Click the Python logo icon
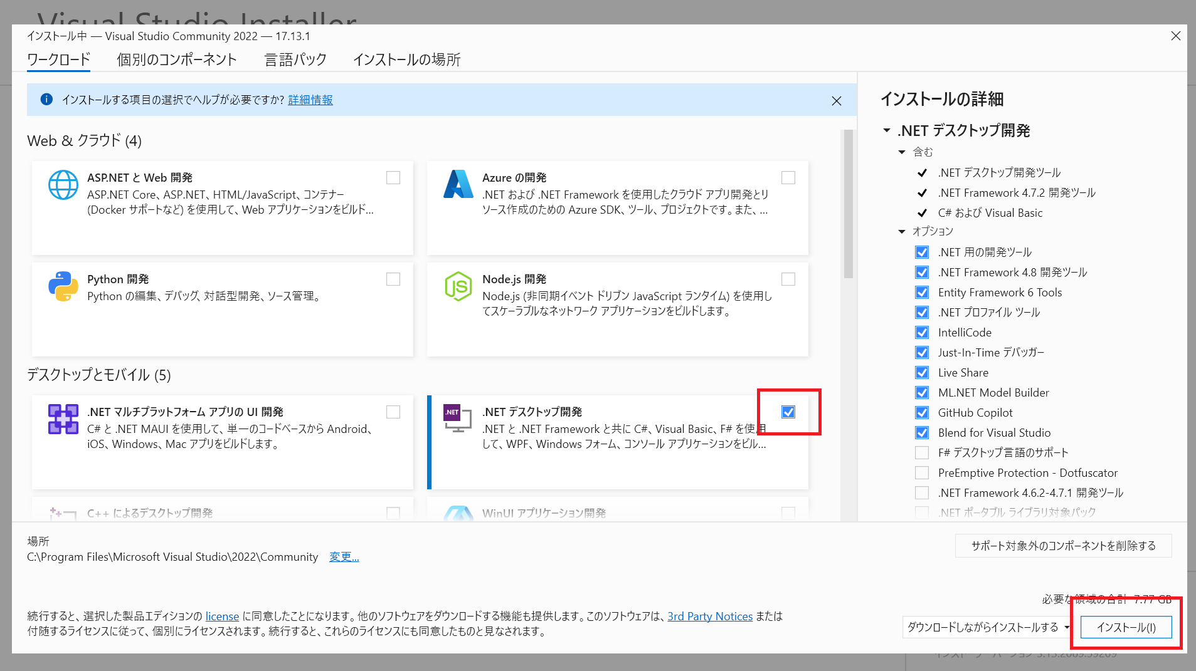Image resolution: width=1196 pixels, height=671 pixels. tap(63, 286)
